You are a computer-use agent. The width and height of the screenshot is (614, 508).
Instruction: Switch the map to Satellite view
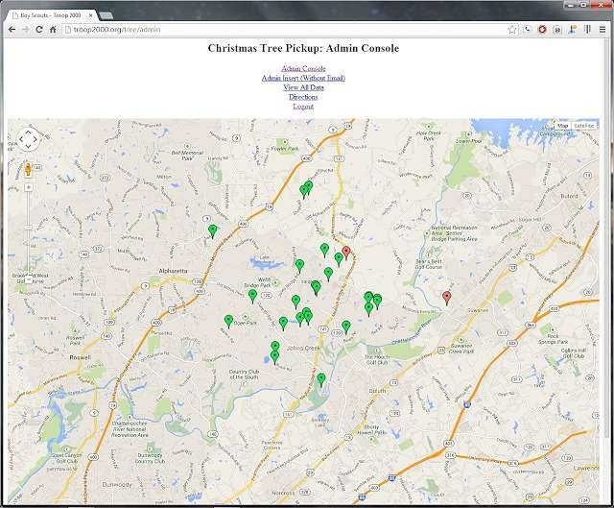click(x=584, y=126)
